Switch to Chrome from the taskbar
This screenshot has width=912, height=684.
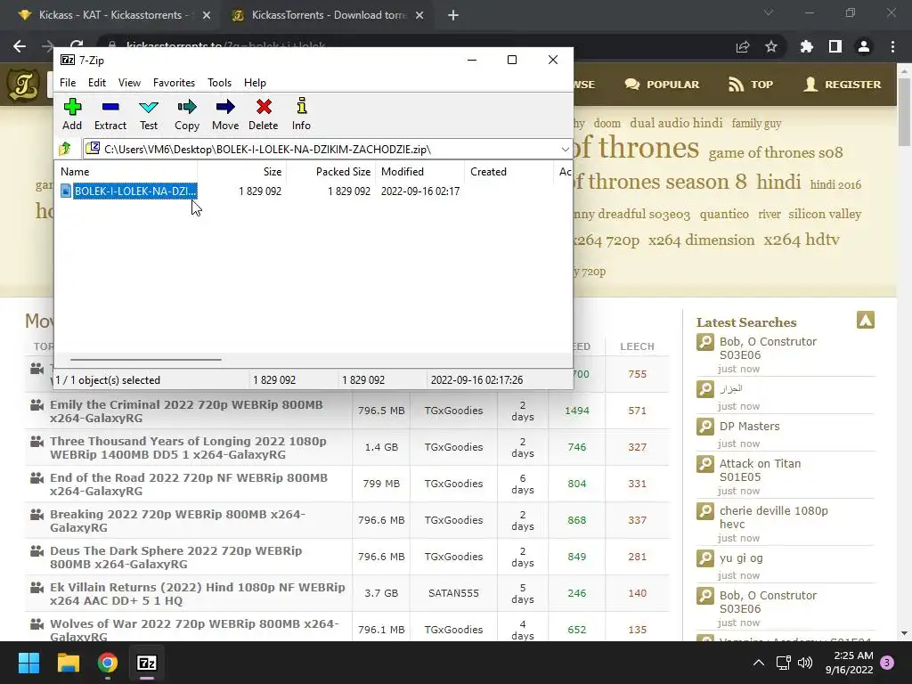tap(108, 663)
